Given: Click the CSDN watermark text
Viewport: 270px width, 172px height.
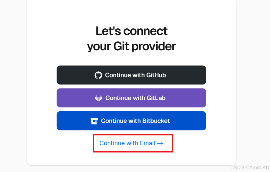Looking at the screenshot, I should point(237,168).
